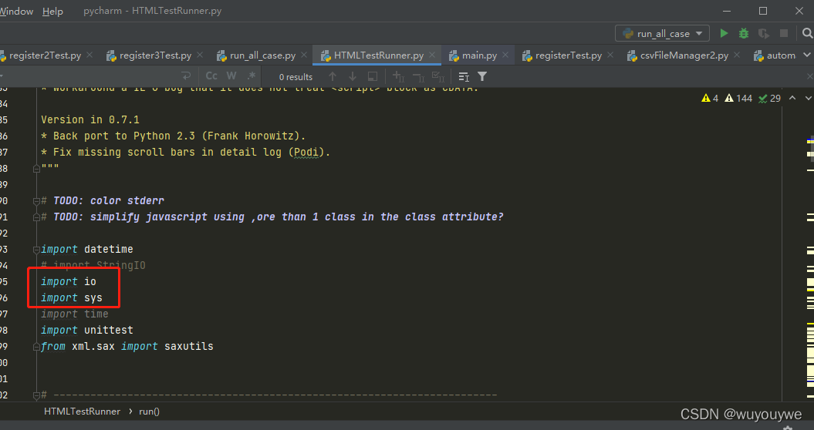Click the 4 warnings indicator
814x430 pixels.
[710, 98]
